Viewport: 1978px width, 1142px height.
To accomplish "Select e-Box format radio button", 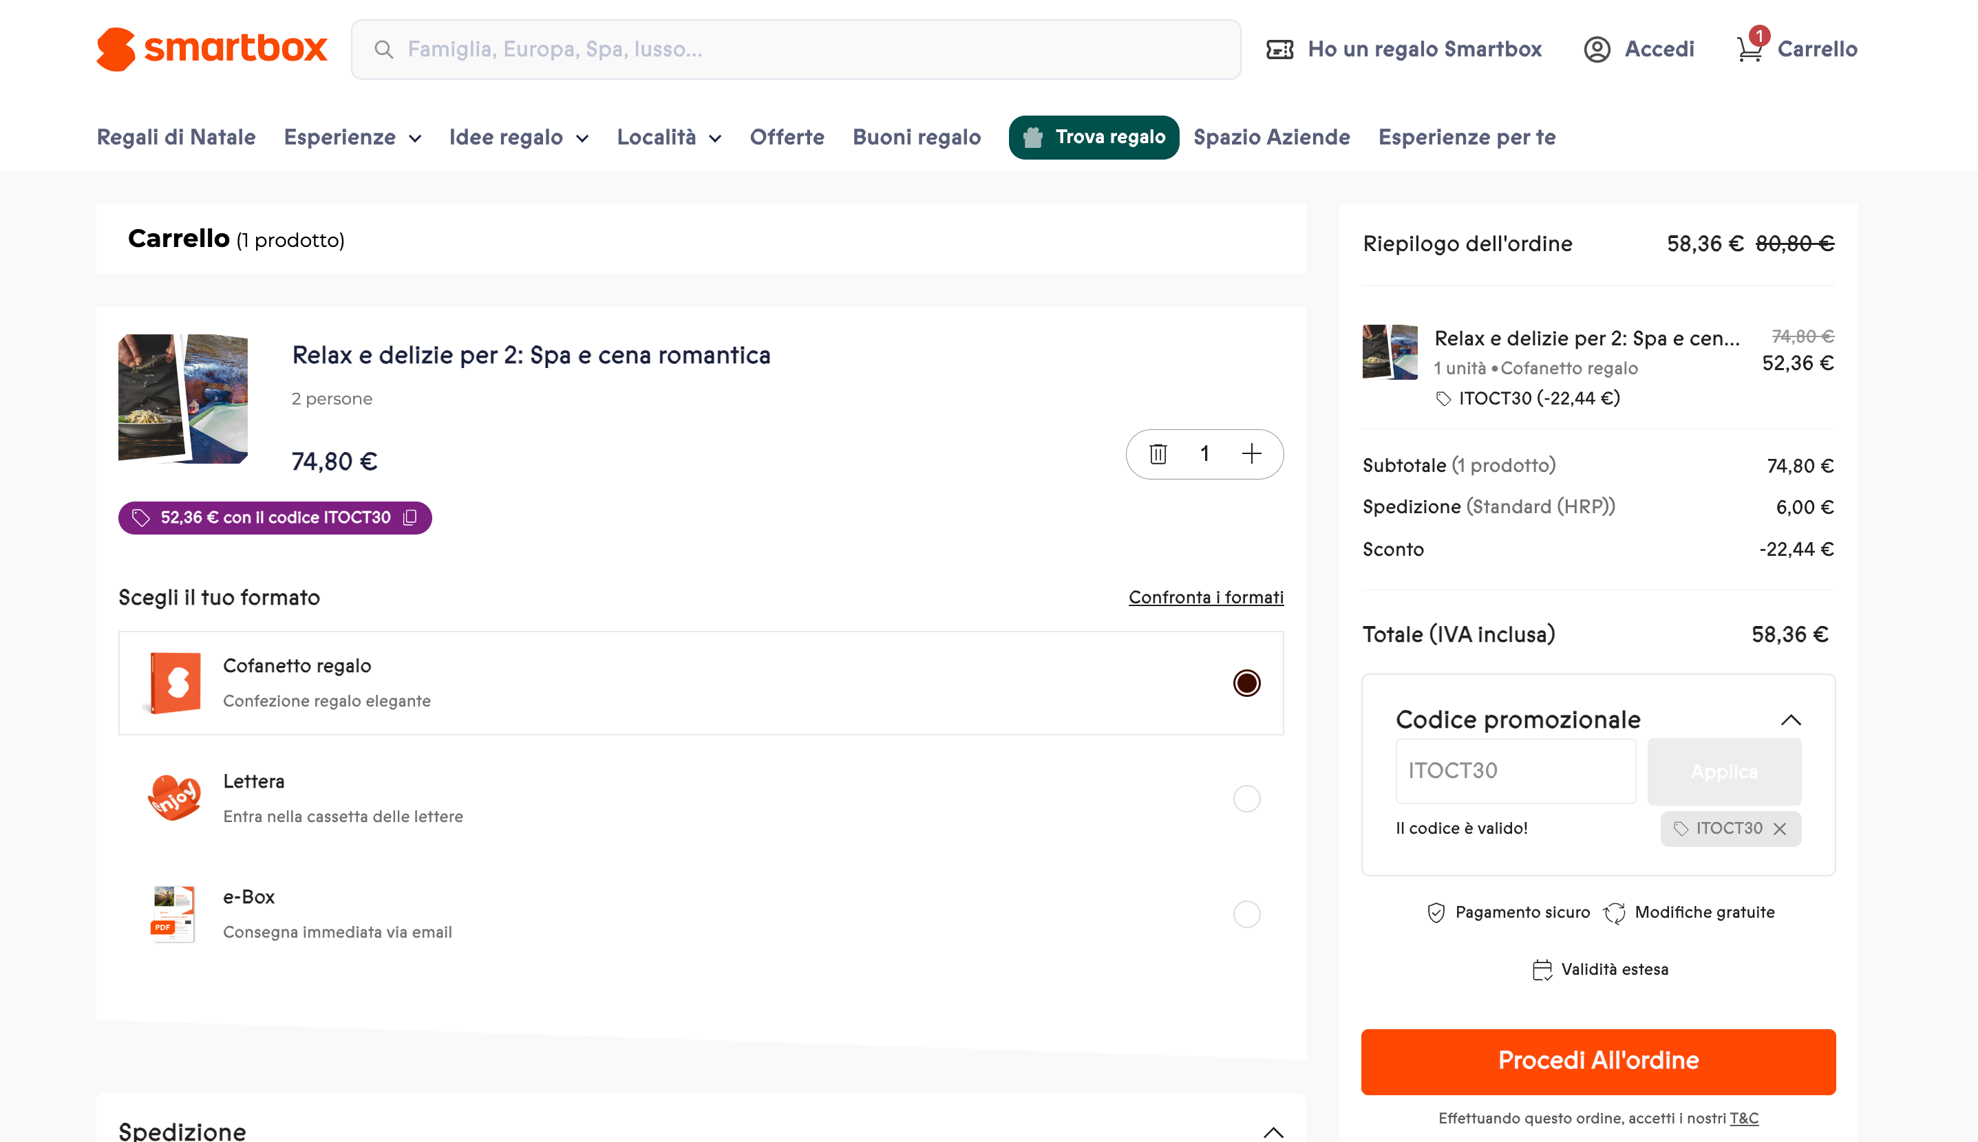I will [1246, 914].
